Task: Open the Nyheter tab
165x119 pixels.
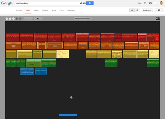Action: (45, 10)
